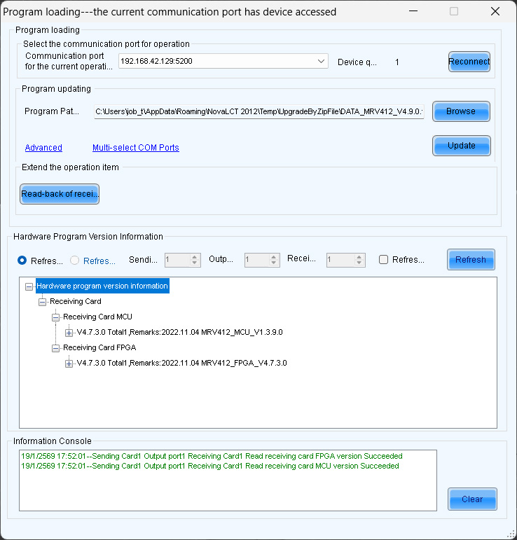The image size is (517, 540).
Task: Click the Read-back of receiving card button
Action: 60,194
